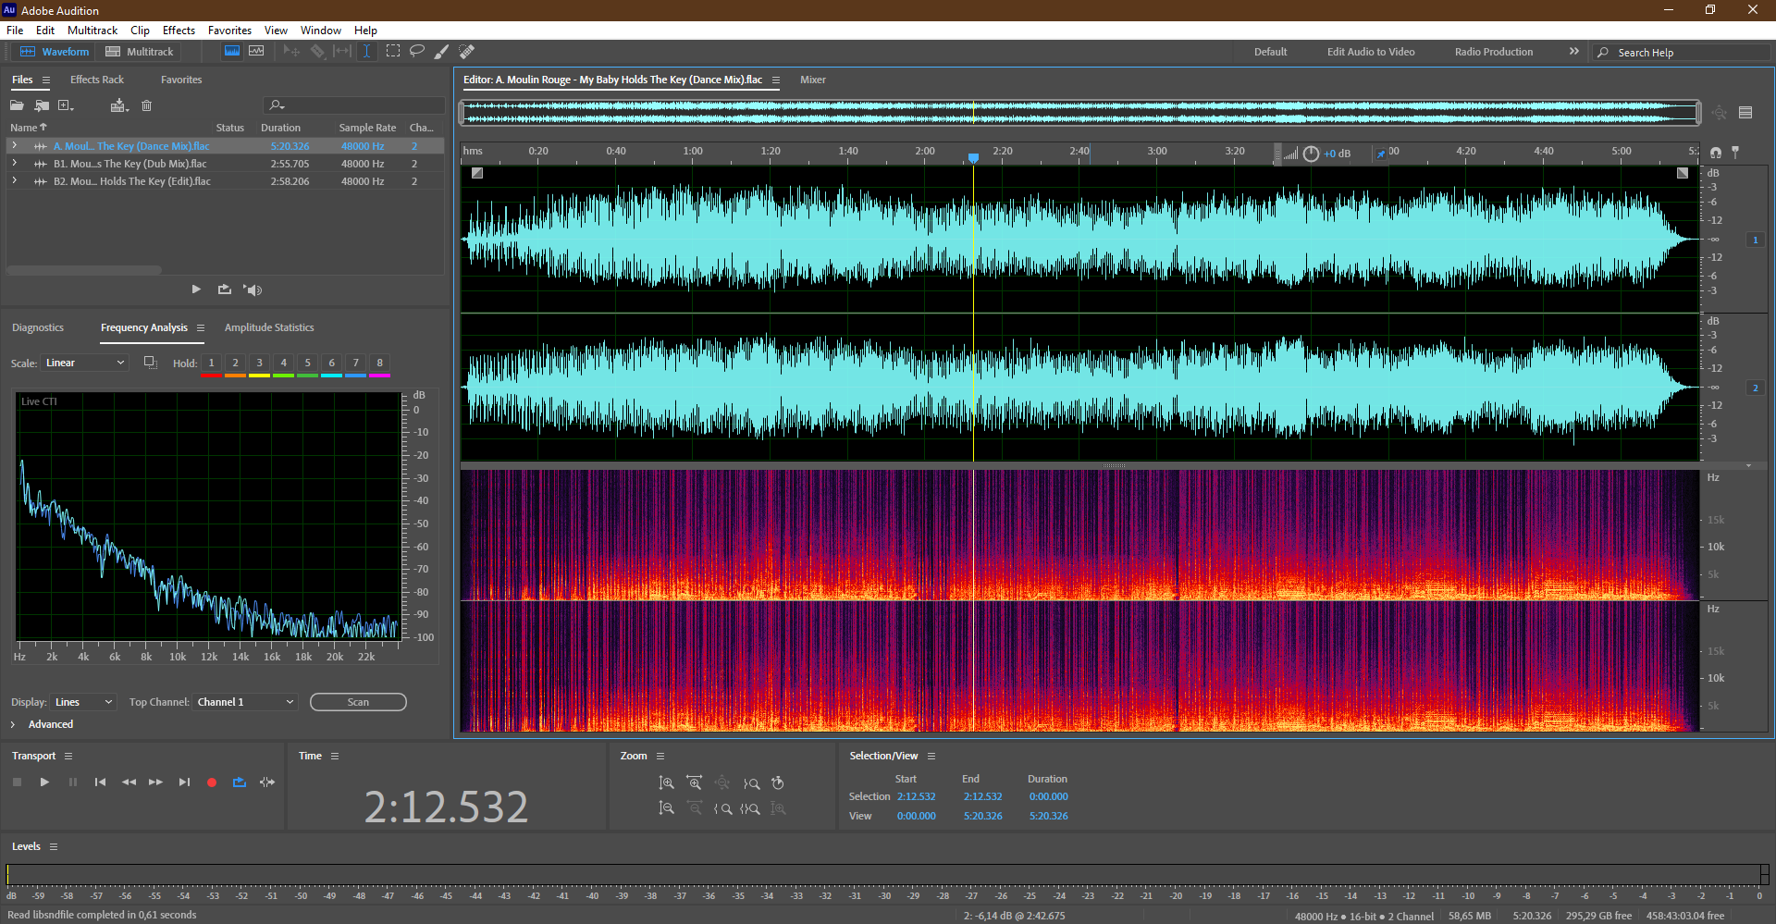Expand the B2. Mou... Edit file row
The width and height of the screenshot is (1776, 924).
point(14,181)
